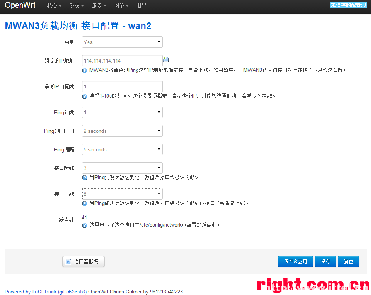Open the Ping计数 dropdown
Screen dimensions: 371x295
(122, 112)
